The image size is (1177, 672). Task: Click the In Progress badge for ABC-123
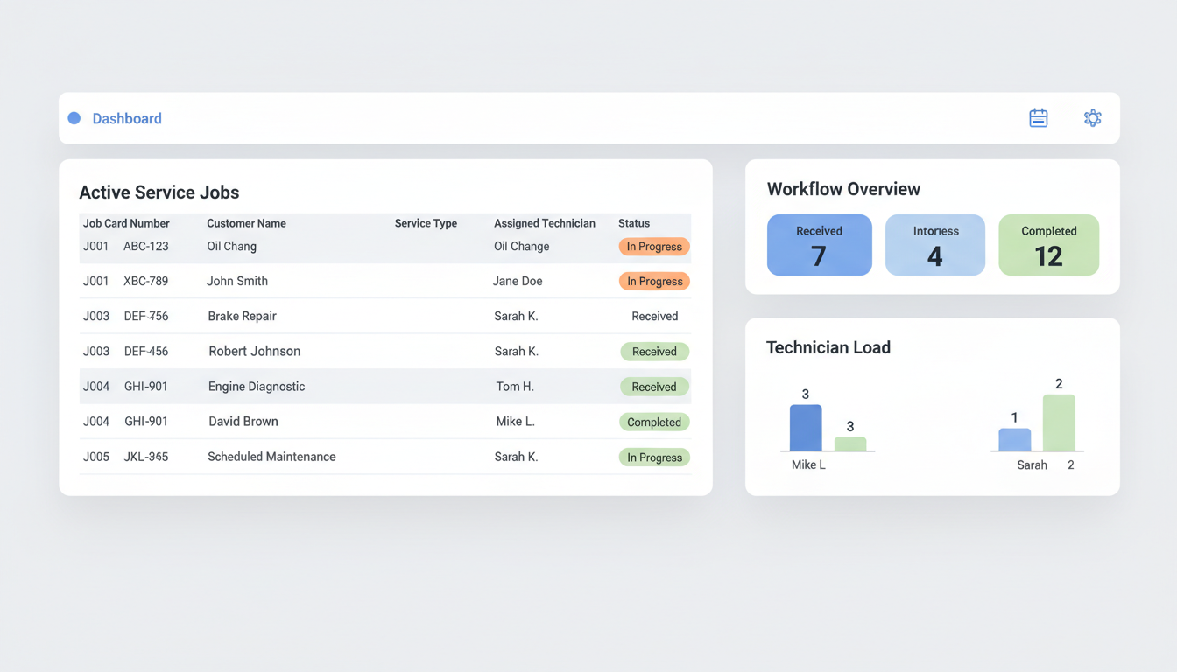tap(653, 246)
